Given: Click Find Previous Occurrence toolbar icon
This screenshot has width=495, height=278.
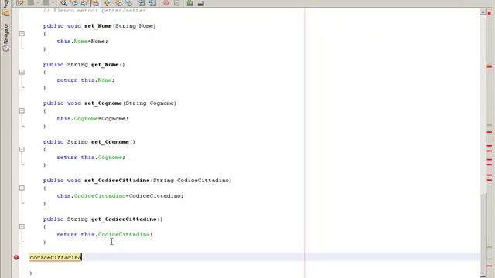Looking at the screenshot, I should pos(74,3).
